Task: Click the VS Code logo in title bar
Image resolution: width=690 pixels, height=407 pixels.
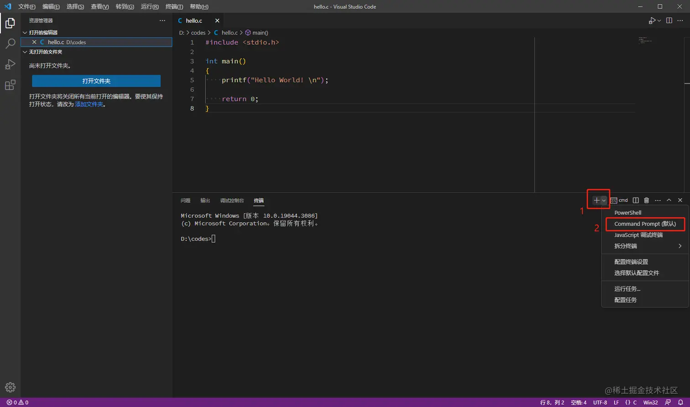Action: pyautogui.click(x=8, y=6)
